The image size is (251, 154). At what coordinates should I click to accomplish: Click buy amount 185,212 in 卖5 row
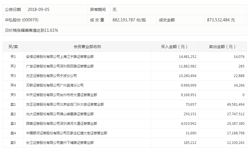click(190, 143)
